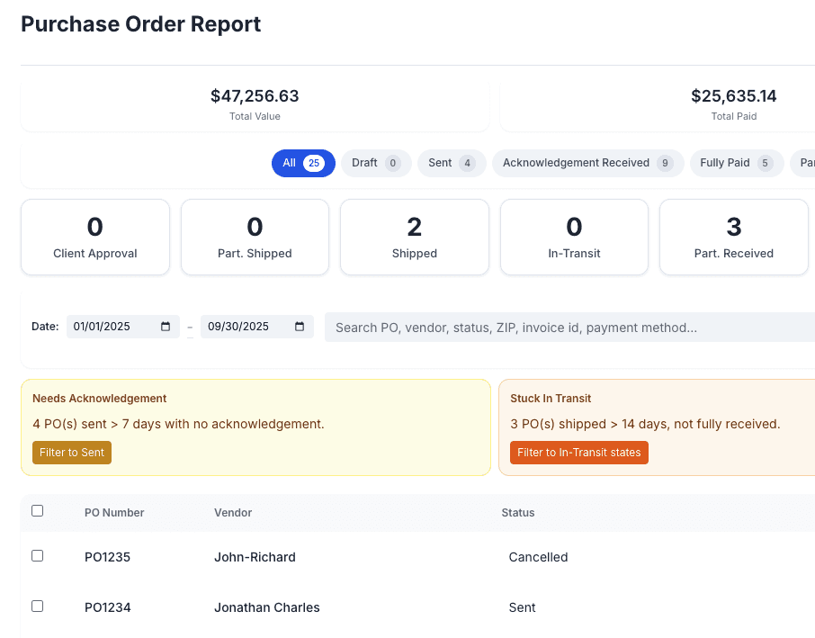
Task: Open the In-Transit count card
Action: point(574,237)
